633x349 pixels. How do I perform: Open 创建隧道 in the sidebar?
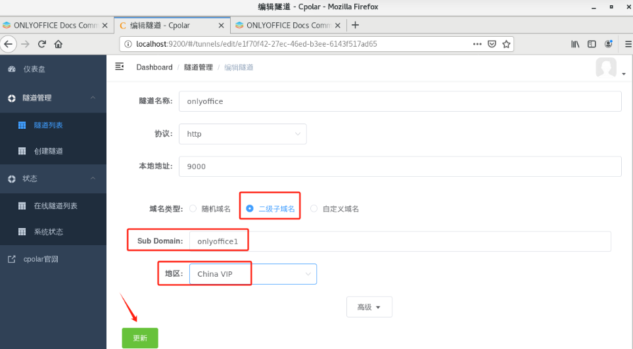(x=48, y=151)
